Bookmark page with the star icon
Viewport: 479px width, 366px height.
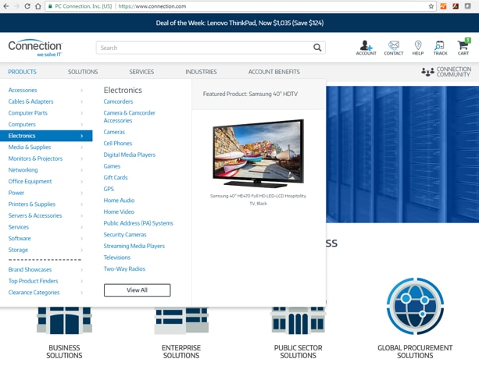pos(431,6)
